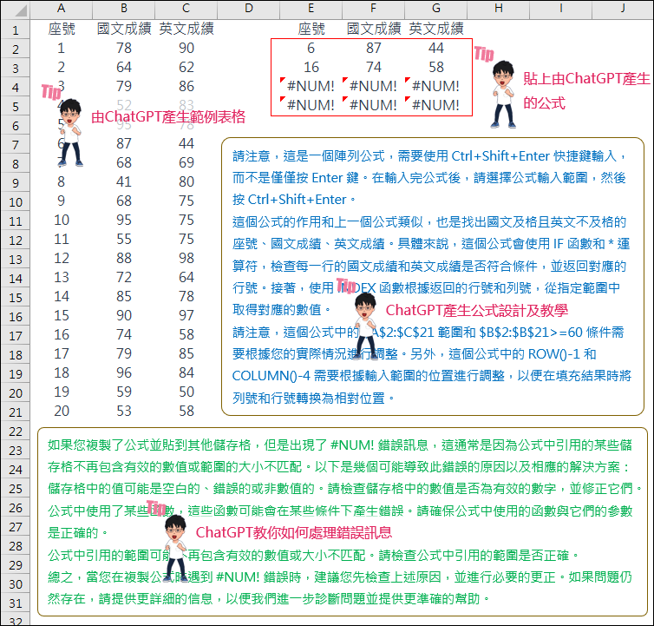
Task: Select column H header
Action: [499, 9]
